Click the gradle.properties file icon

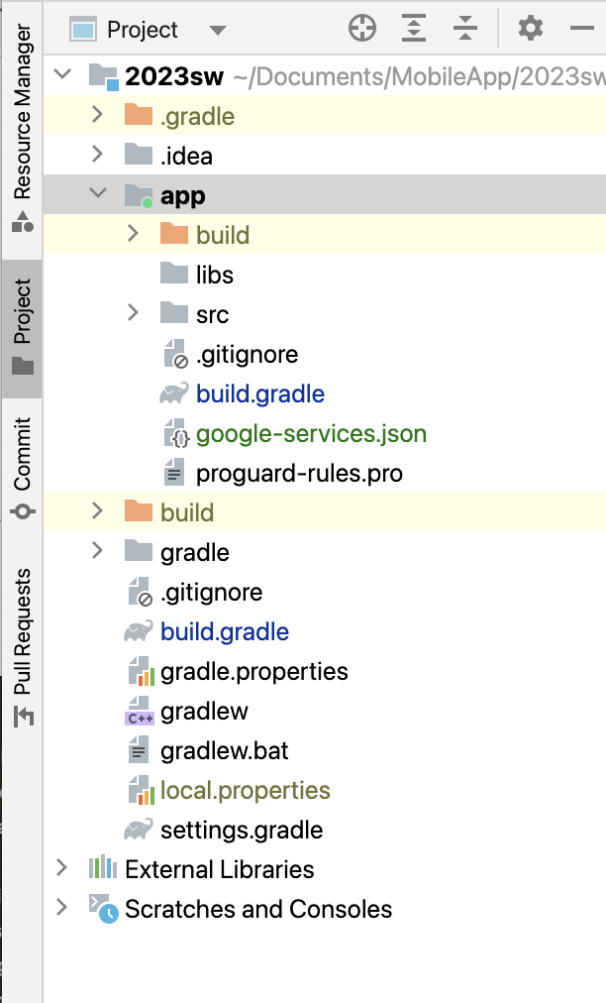pyautogui.click(x=140, y=672)
